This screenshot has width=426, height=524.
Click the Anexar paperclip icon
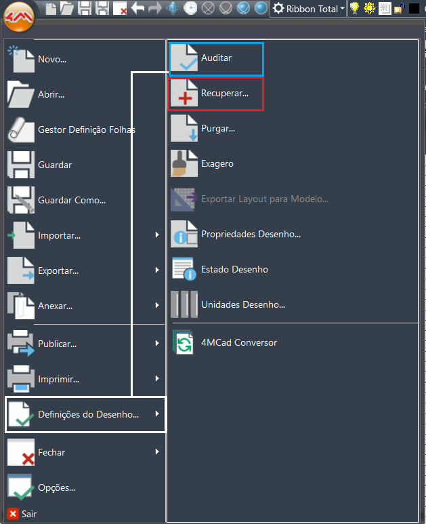[x=21, y=306]
